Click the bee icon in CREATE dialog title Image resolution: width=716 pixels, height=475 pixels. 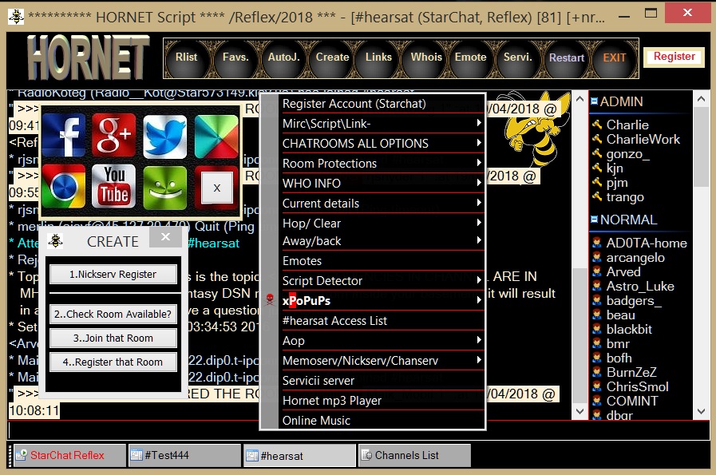click(56, 241)
